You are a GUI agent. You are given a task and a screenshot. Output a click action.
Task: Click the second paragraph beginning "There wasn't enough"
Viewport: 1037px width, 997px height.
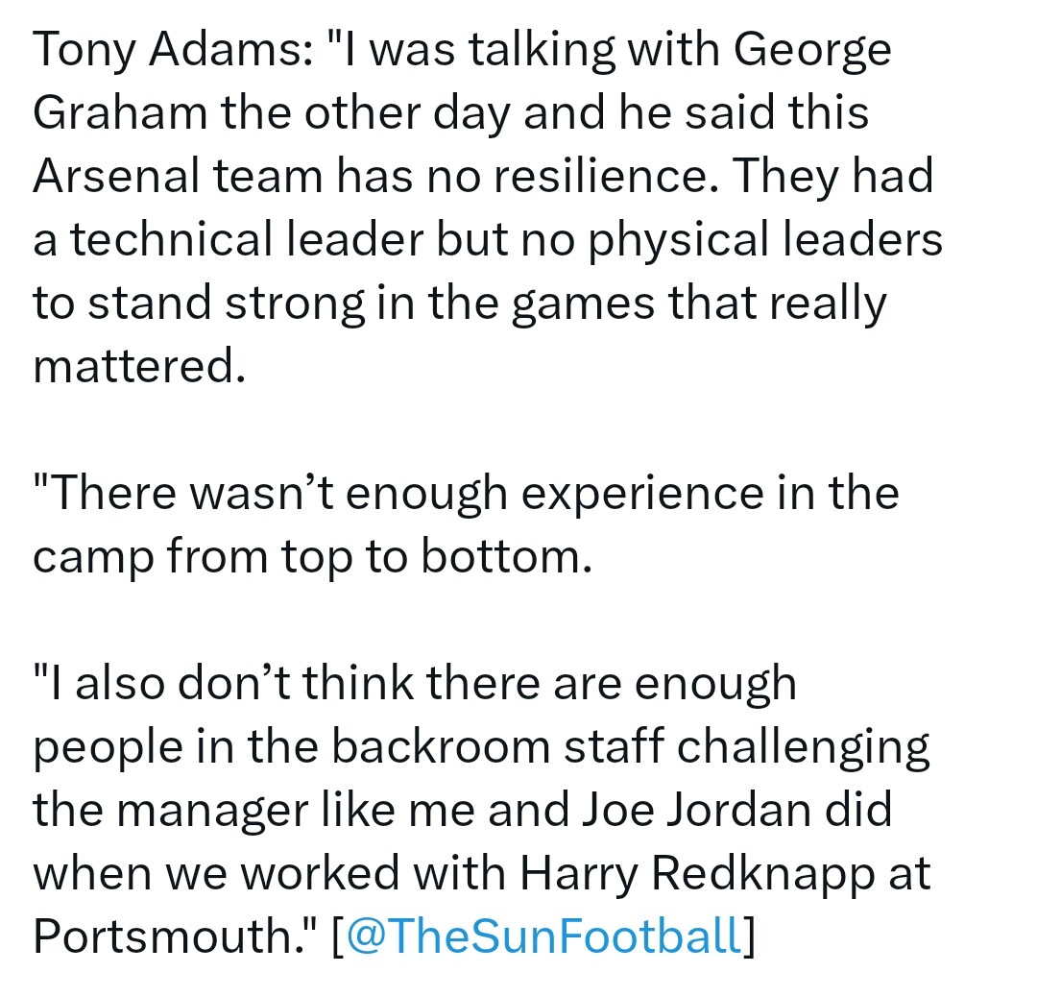point(466,524)
